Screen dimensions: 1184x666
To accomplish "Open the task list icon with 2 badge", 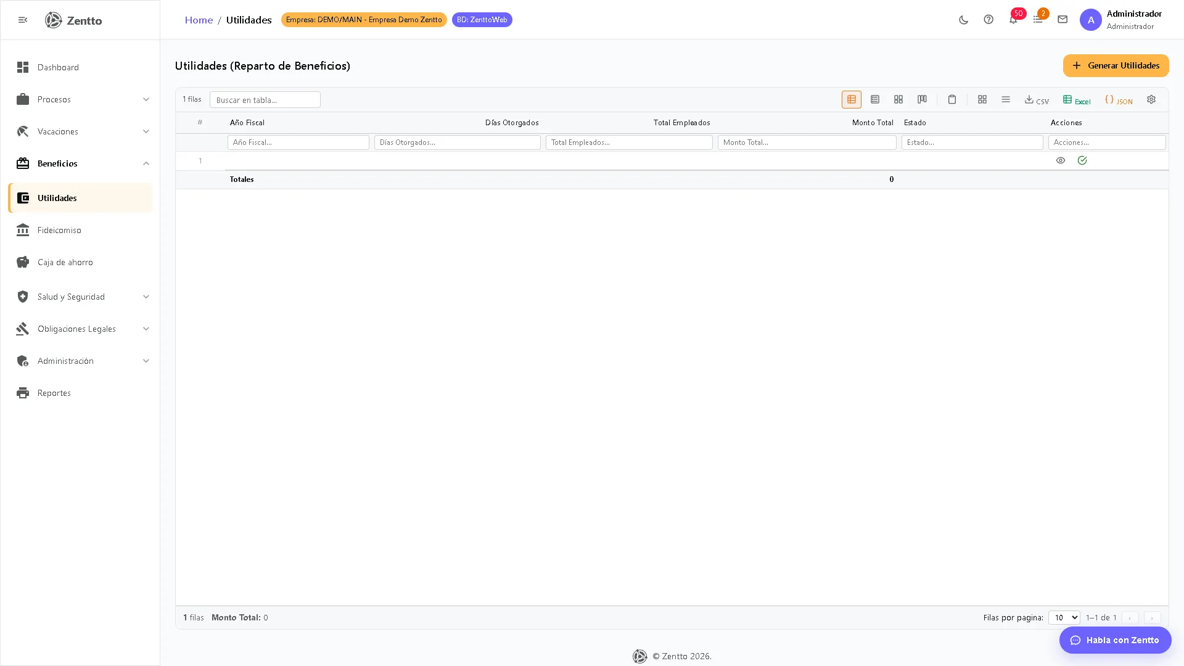I will click(1038, 20).
